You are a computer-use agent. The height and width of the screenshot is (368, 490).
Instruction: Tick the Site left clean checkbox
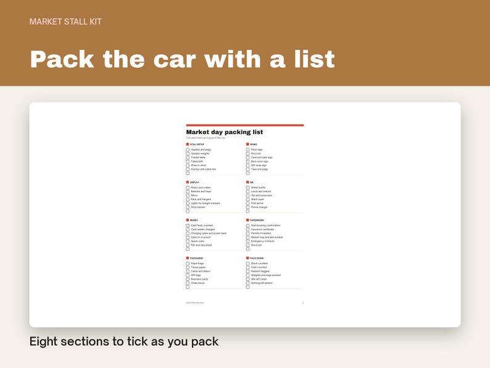(247, 279)
